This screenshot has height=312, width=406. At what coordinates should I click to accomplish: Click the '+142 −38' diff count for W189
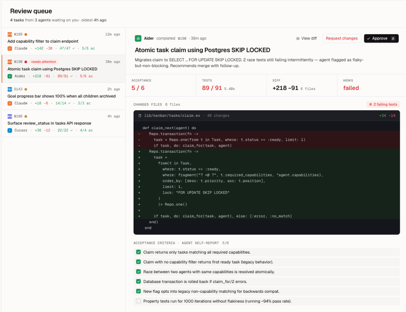coord(44,48)
